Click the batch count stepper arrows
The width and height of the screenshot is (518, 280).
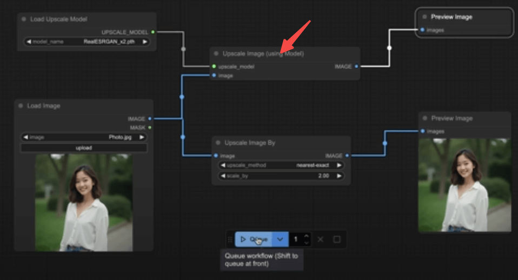click(307, 239)
